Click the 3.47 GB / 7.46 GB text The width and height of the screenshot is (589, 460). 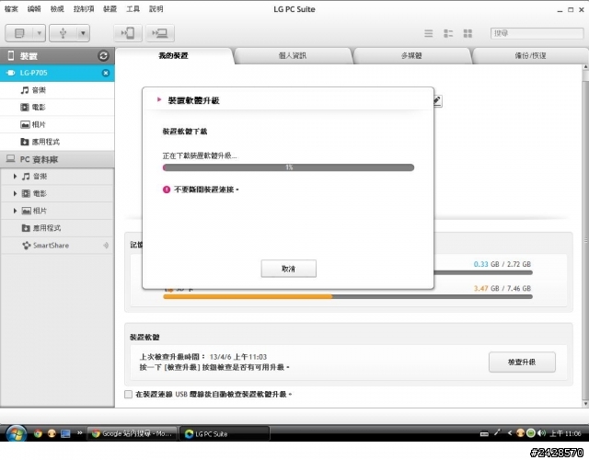coord(502,288)
